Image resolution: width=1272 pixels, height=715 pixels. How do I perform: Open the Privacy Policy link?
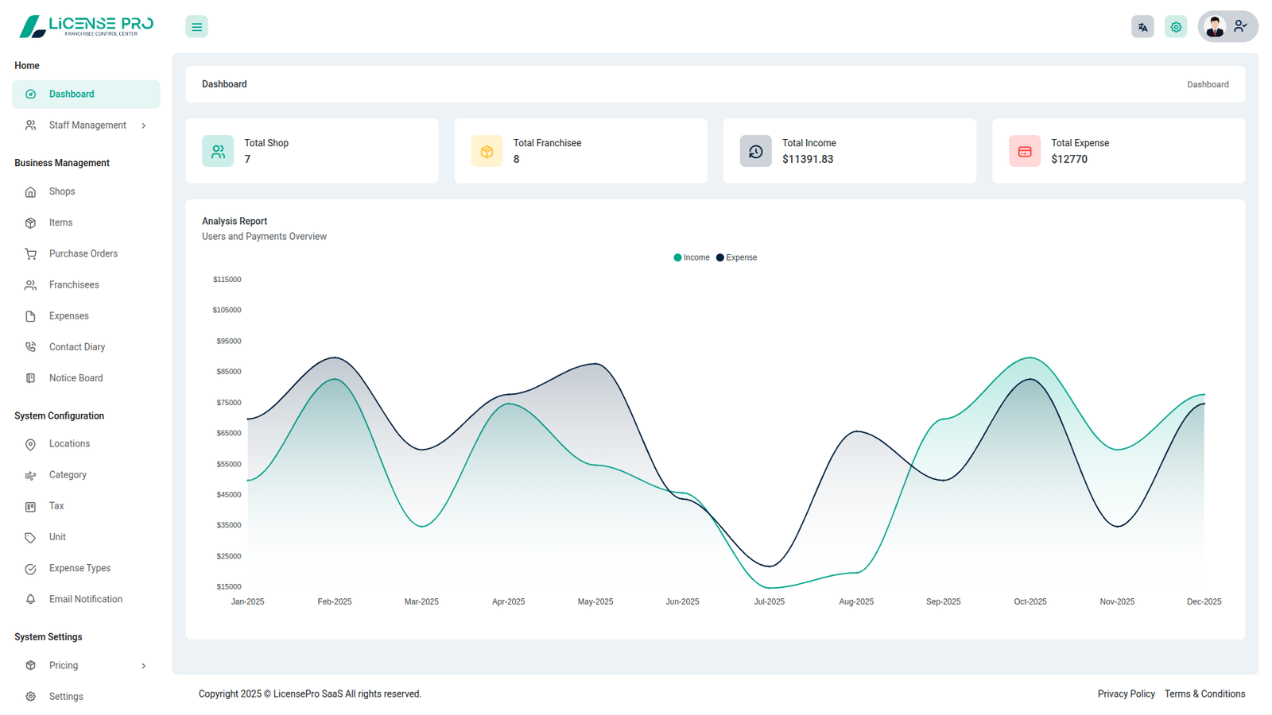[1126, 694]
